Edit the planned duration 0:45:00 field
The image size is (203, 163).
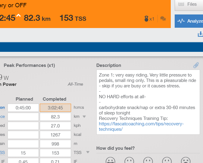click(x=23, y=108)
